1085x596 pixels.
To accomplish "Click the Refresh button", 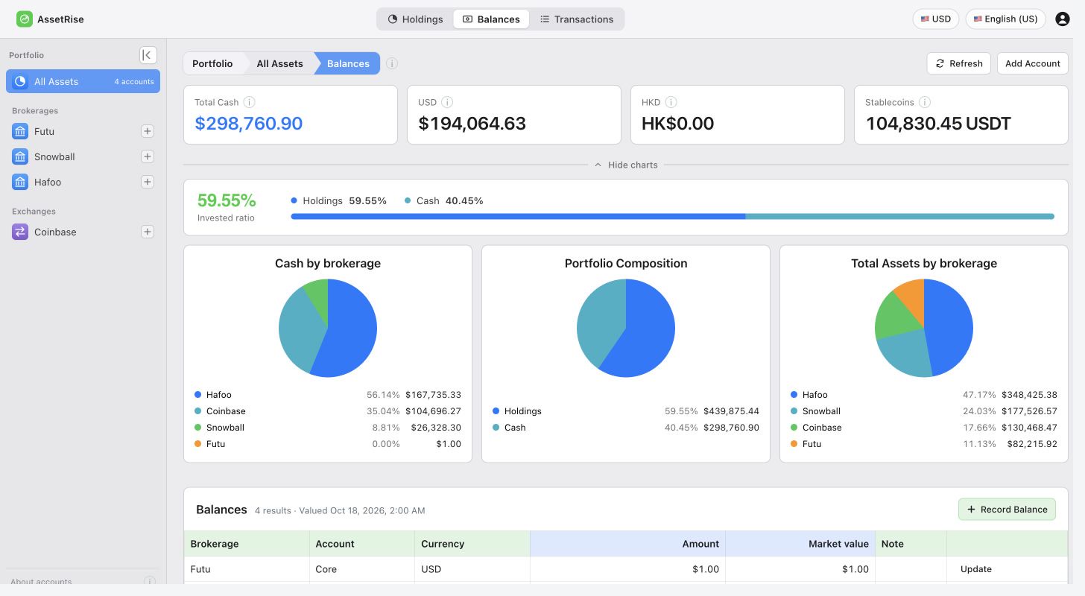I will pyautogui.click(x=959, y=63).
